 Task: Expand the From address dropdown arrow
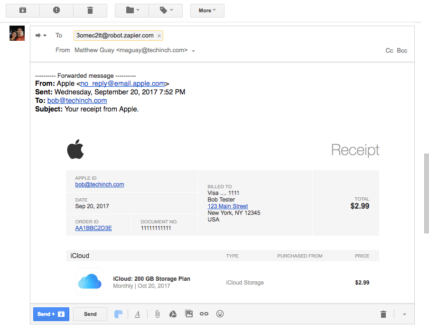193,51
